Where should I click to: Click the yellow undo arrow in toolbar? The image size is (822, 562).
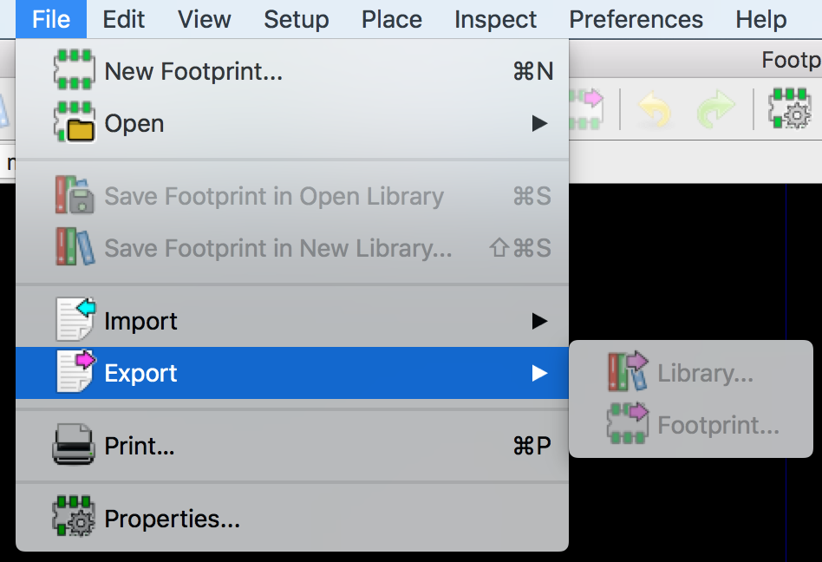tap(656, 110)
